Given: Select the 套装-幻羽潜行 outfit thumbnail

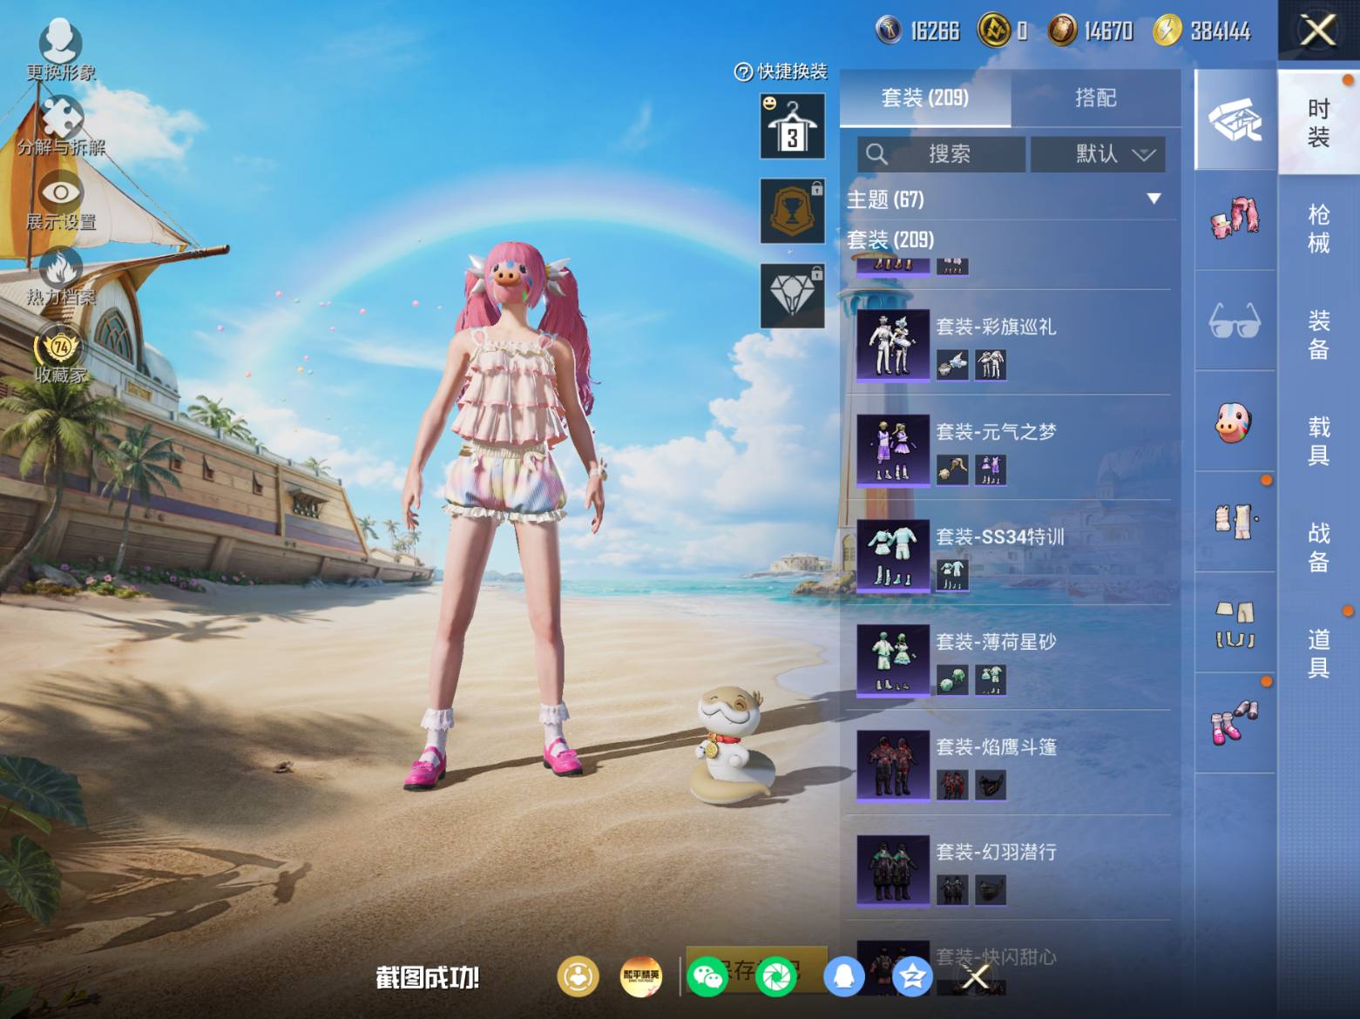Looking at the screenshot, I should pos(892,871).
